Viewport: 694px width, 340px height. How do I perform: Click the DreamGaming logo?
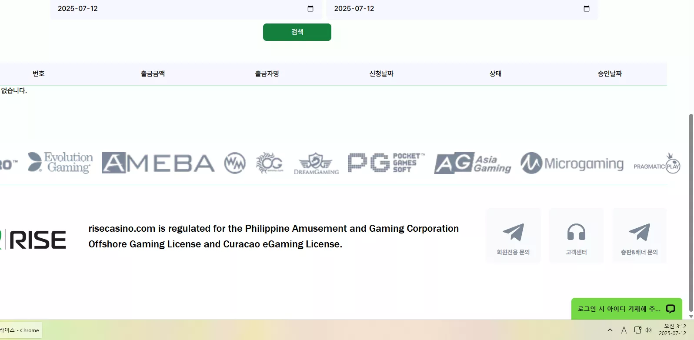click(316, 163)
